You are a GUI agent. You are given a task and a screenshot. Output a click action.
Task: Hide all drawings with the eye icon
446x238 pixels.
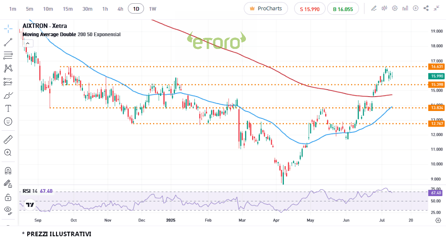coord(8,210)
